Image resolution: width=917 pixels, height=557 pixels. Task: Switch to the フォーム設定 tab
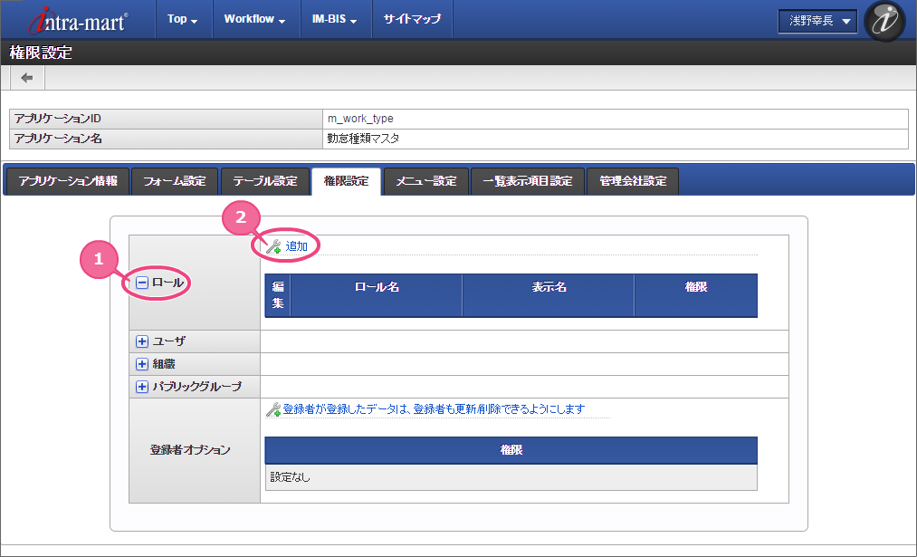point(175,181)
